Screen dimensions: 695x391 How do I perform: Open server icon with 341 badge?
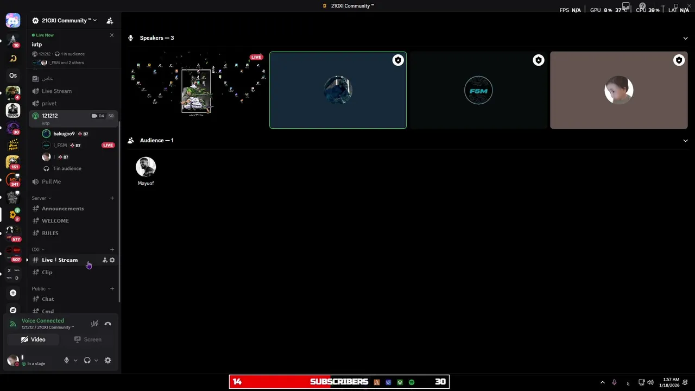tap(13, 179)
